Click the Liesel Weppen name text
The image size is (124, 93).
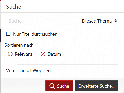tap(35, 71)
